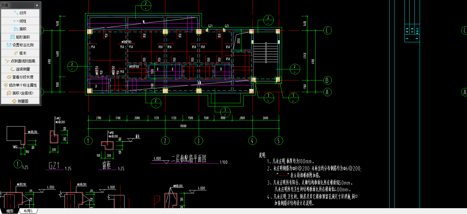
Task: Select the 对齐 aligned measurement tool
Action: click(x=20, y=13)
